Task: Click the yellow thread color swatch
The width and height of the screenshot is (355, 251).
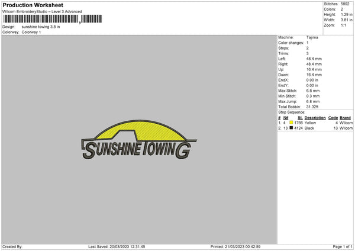Action: (x=291, y=123)
